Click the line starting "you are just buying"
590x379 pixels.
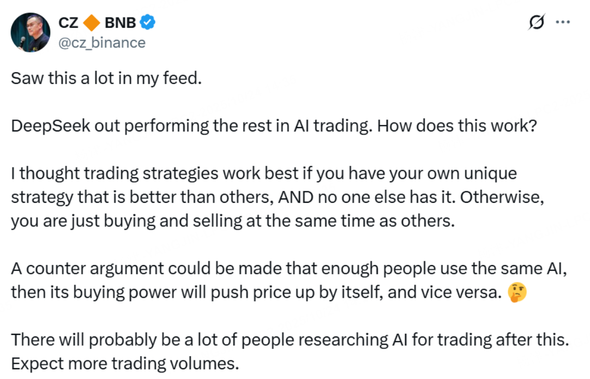coord(232,222)
